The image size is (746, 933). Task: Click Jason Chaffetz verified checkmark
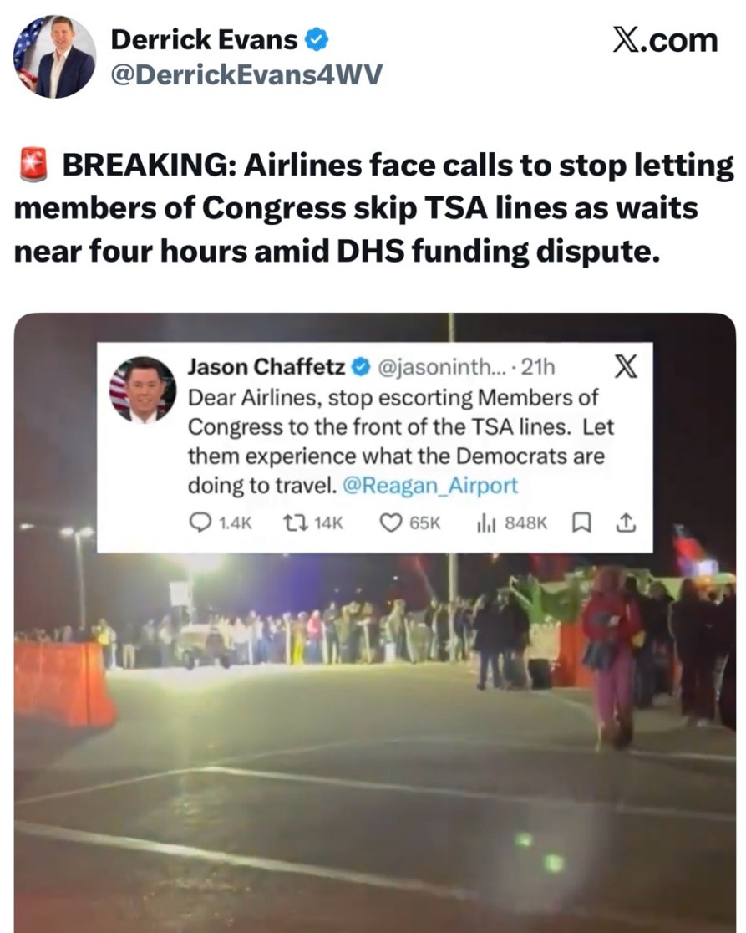coord(360,367)
